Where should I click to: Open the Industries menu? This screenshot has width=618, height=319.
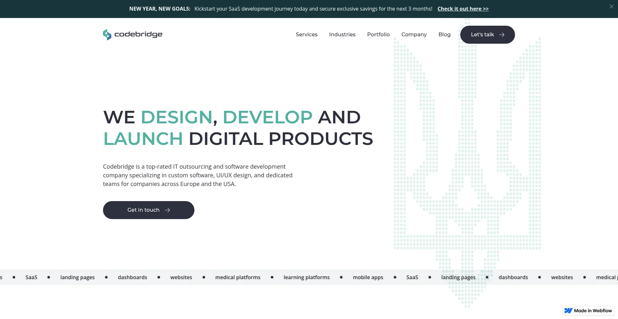coord(342,34)
